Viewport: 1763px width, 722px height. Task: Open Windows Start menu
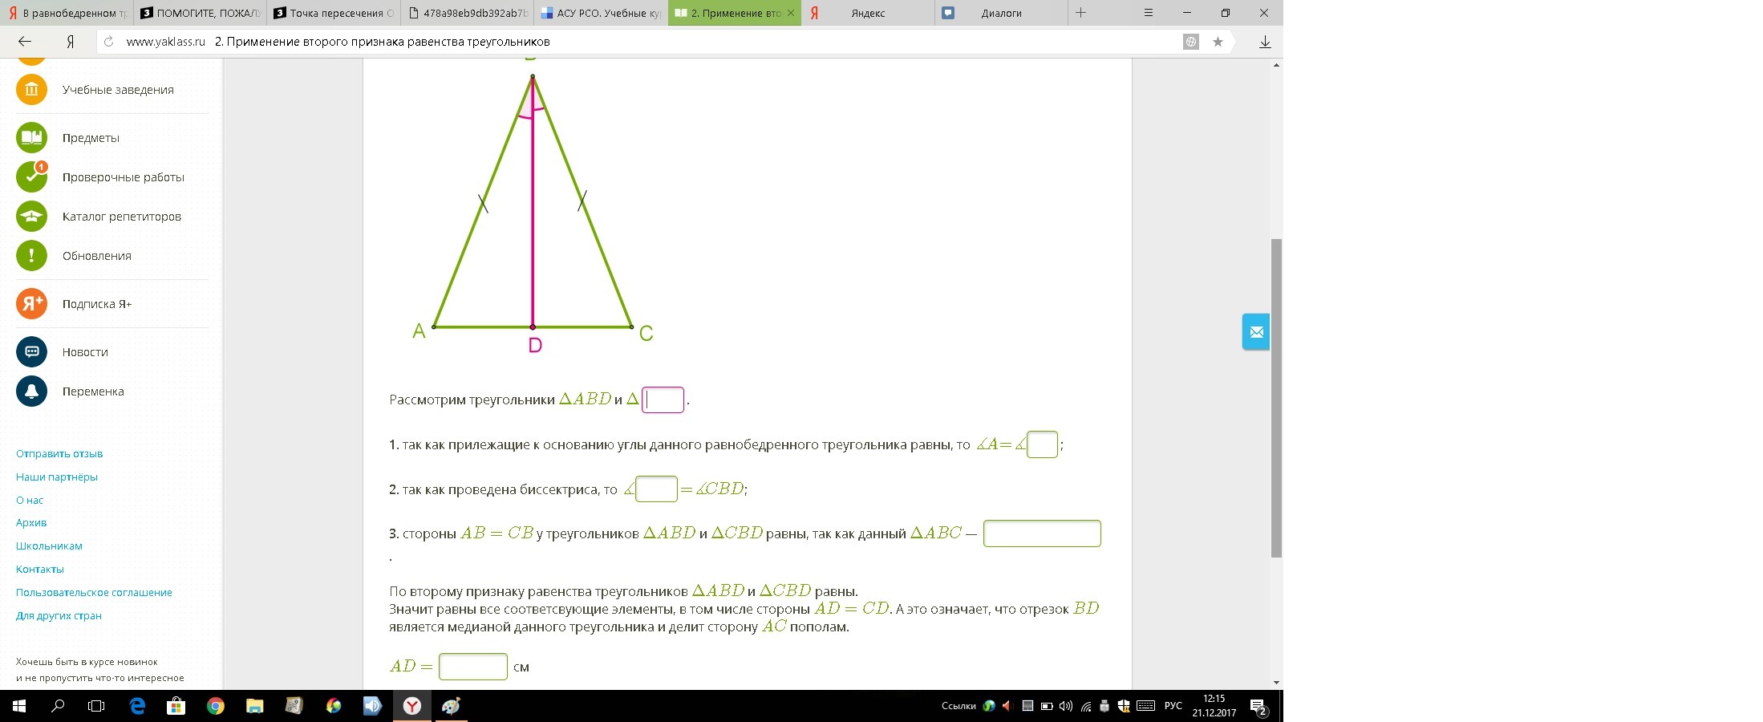click(18, 706)
